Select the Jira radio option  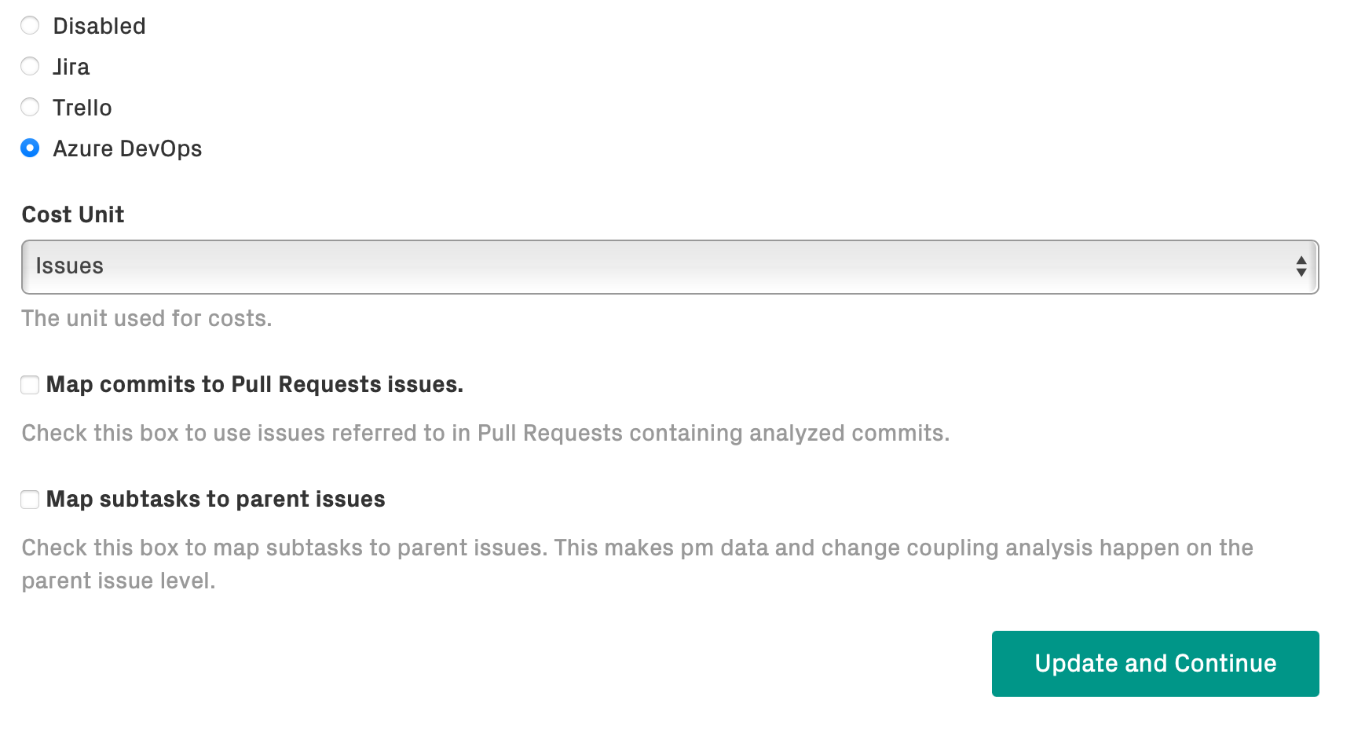coord(30,67)
